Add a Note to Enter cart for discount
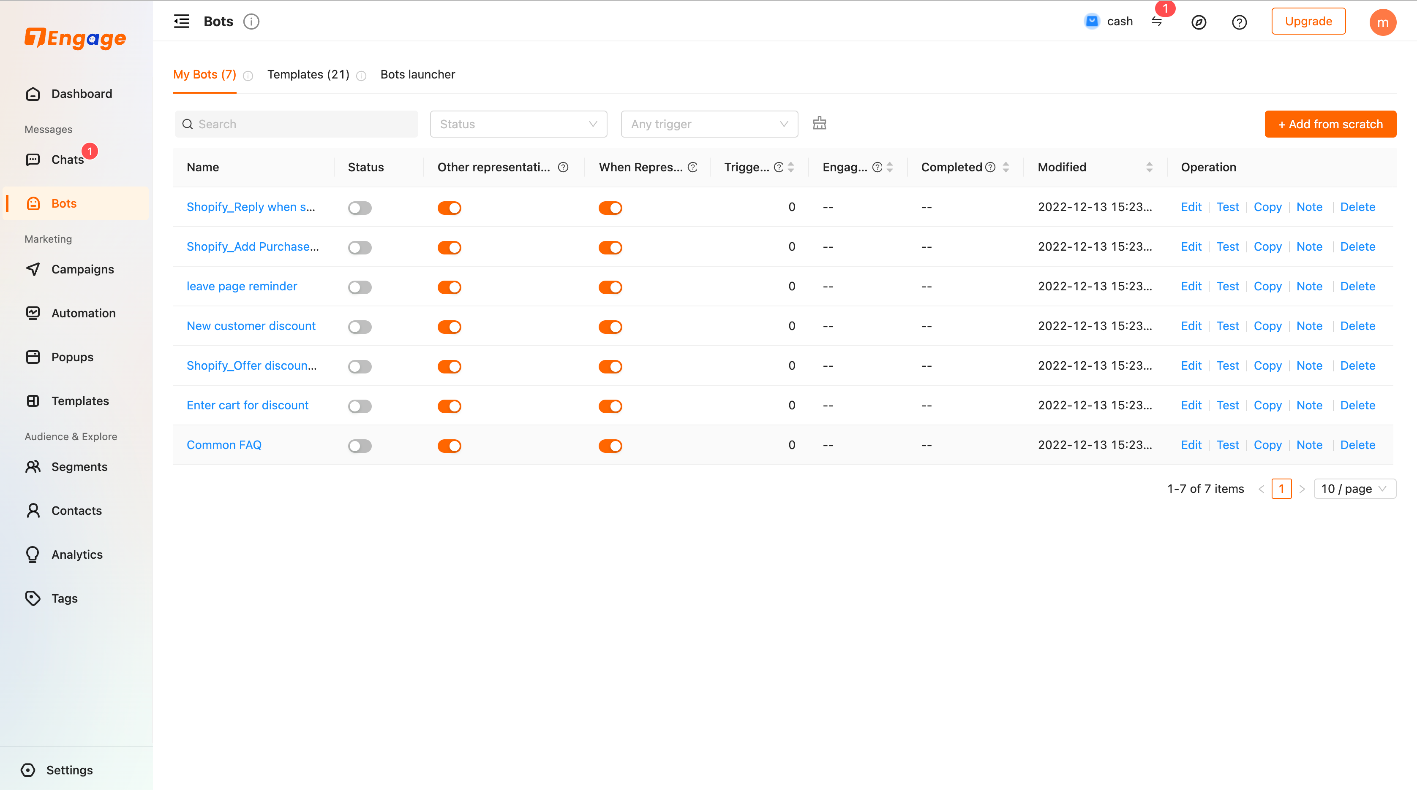The image size is (1417, 790). pyautogui.click(x=1309, y=406)
